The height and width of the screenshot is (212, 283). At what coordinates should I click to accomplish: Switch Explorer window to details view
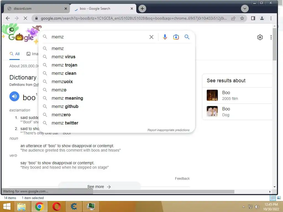click(x=273, y=198)
